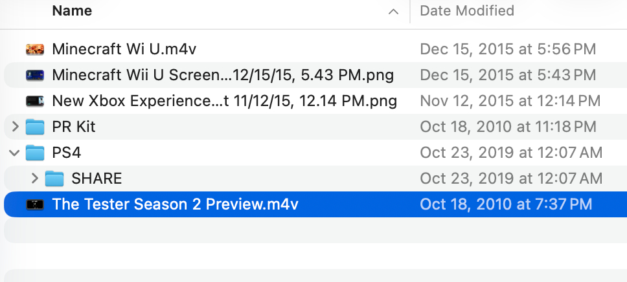Expand the PR Kit folder
The height and width of the screenshot is (282, 627).
tap(16, 127)
